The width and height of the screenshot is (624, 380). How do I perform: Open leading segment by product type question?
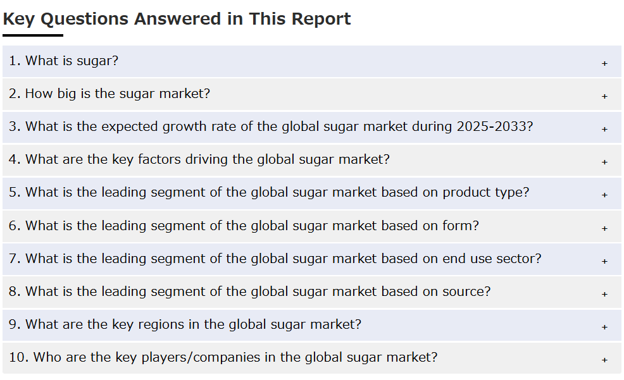pyautogui.click(x=311, y=193)
